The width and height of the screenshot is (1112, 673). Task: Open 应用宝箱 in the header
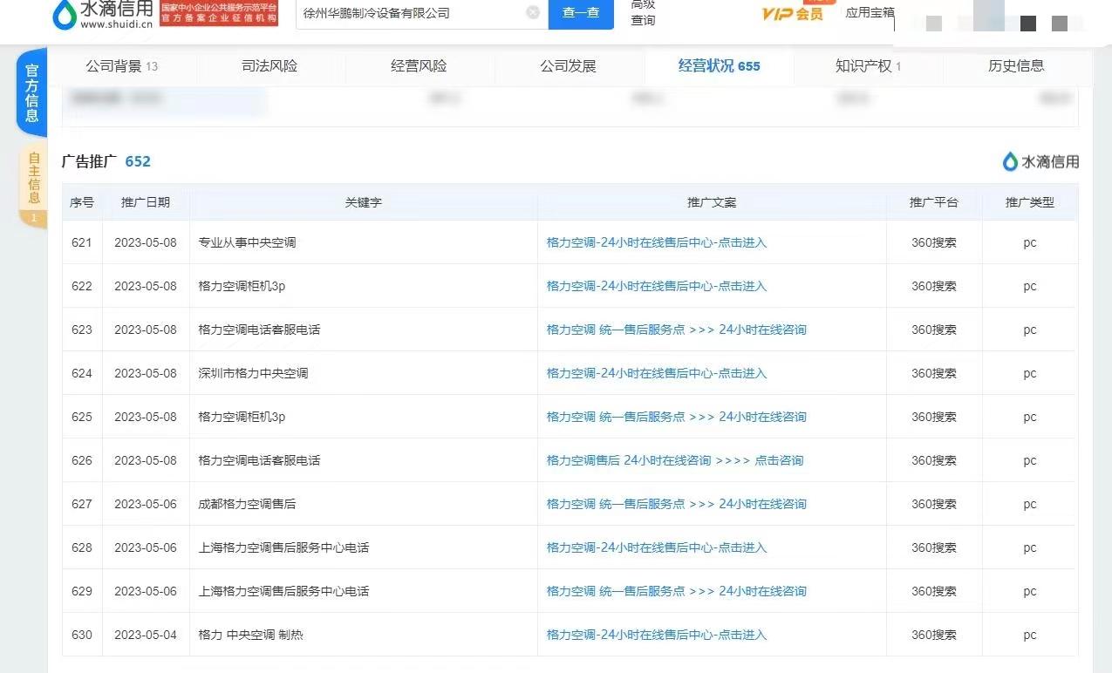(x=870, y=12)
